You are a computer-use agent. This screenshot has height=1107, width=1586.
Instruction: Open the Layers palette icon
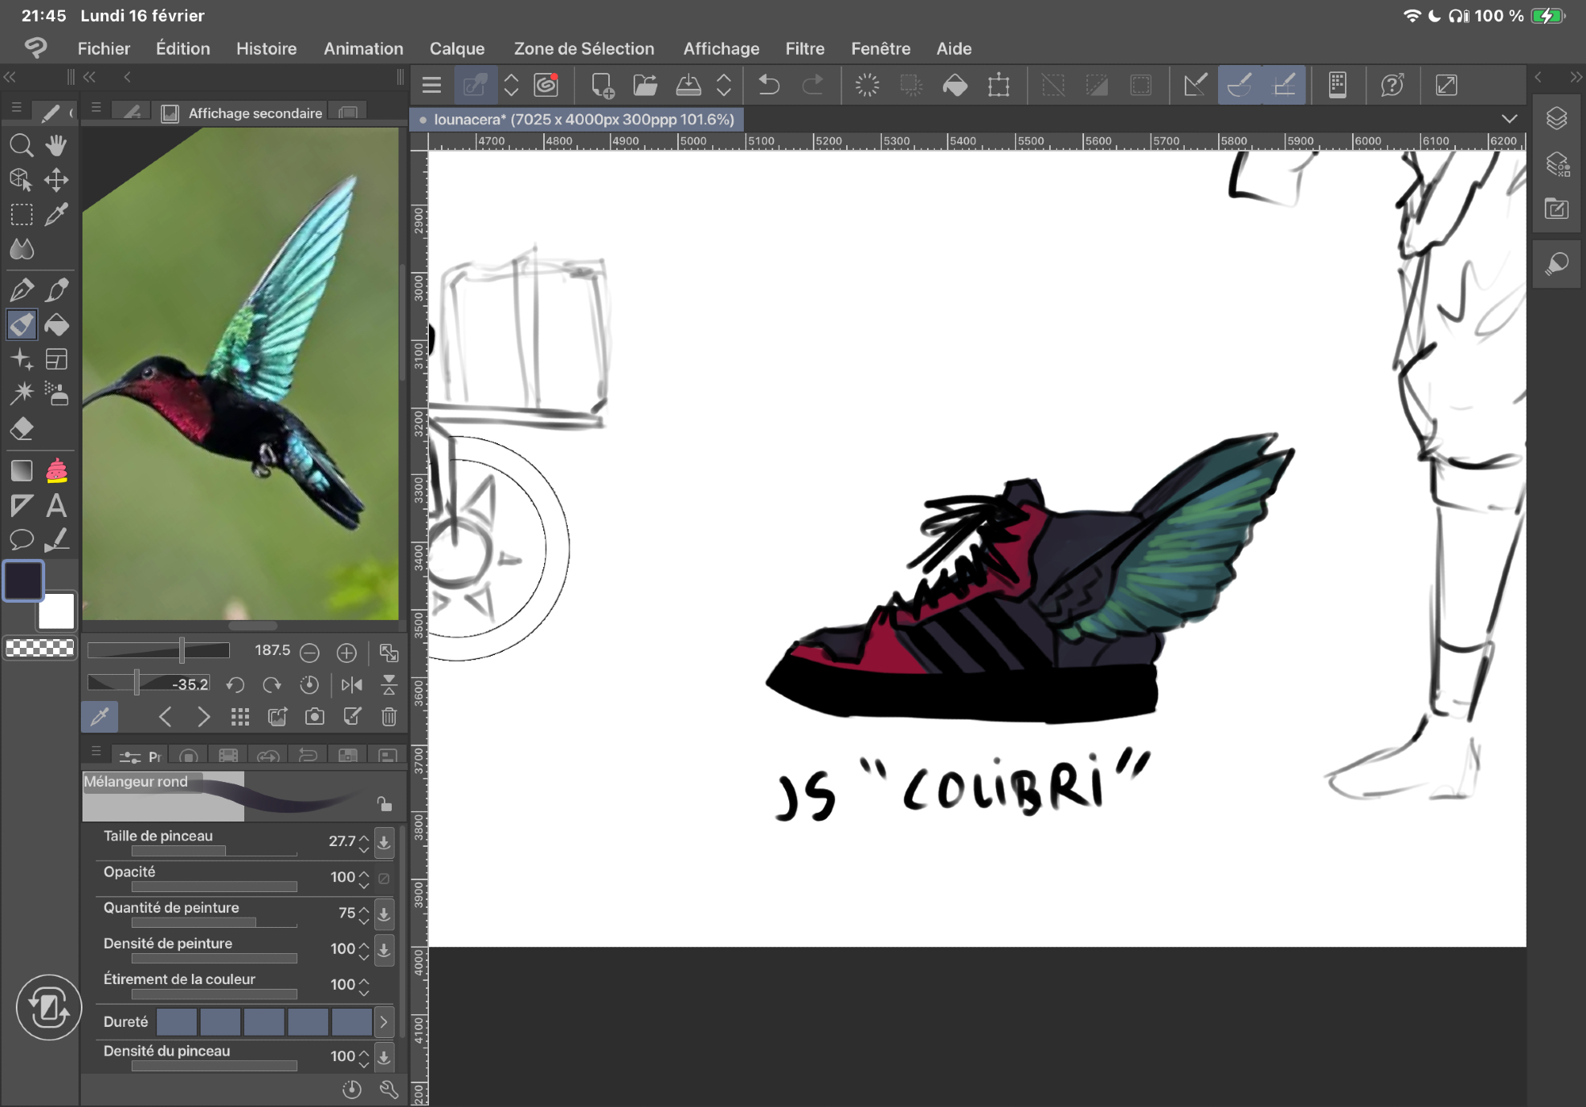tap(1556, 119)
